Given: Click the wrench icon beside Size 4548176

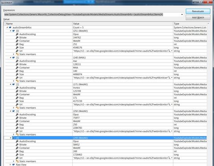Looking at the screenshot, I should (x=17, y=48).
